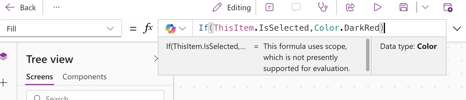Click the Back arrow button

pyautogui.click(x=21, y=7)
